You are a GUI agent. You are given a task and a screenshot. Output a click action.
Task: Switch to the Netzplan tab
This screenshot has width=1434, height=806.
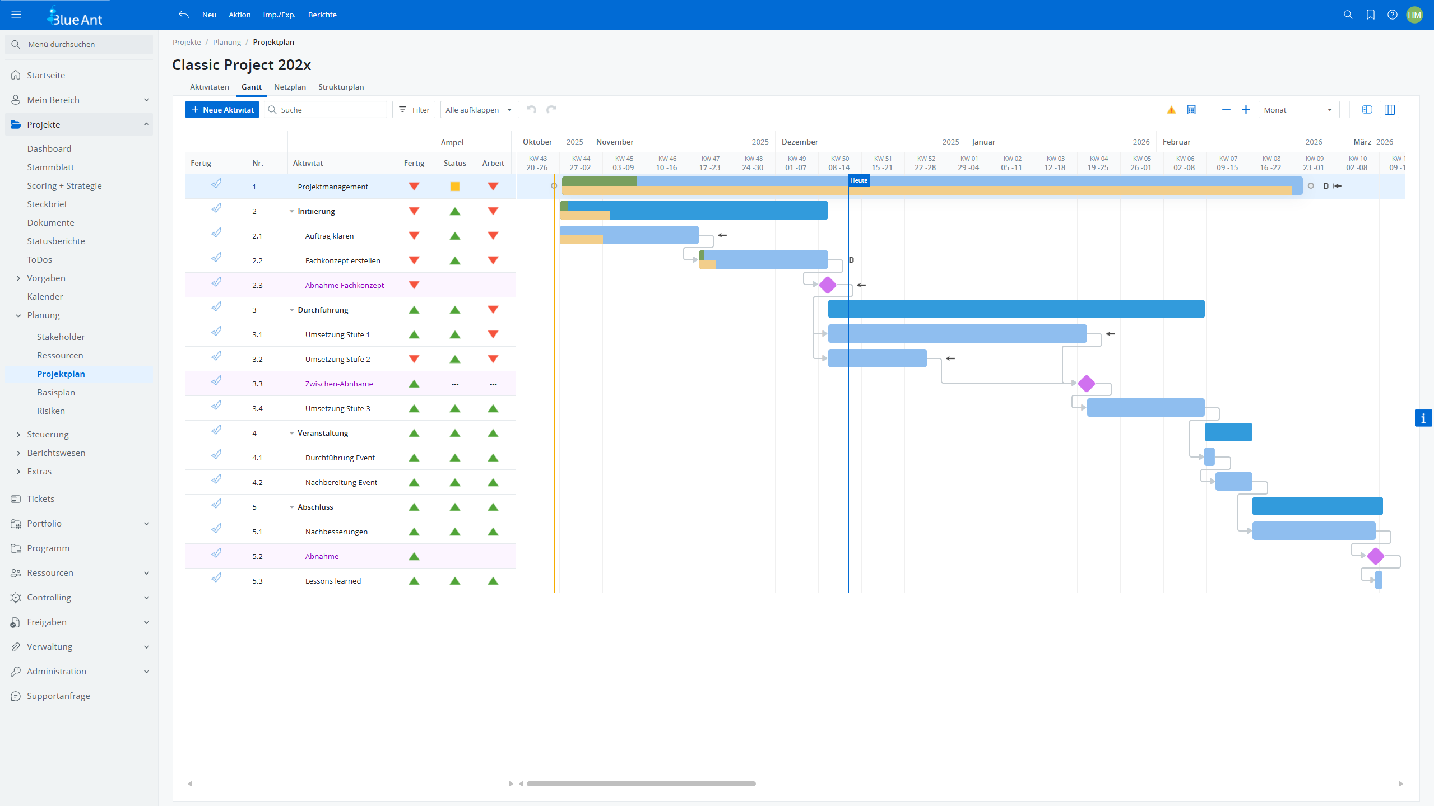point(290,87)
